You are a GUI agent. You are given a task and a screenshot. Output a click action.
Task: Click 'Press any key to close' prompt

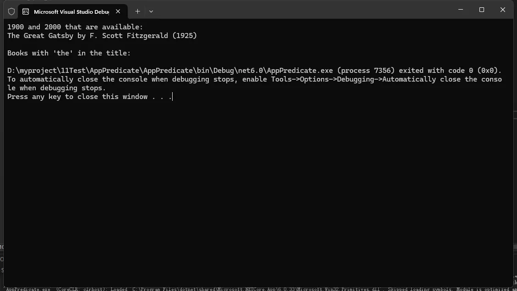tap(89, 97)
